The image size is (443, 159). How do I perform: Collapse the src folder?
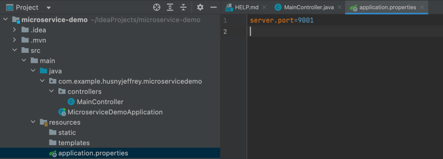pos(14,50)
